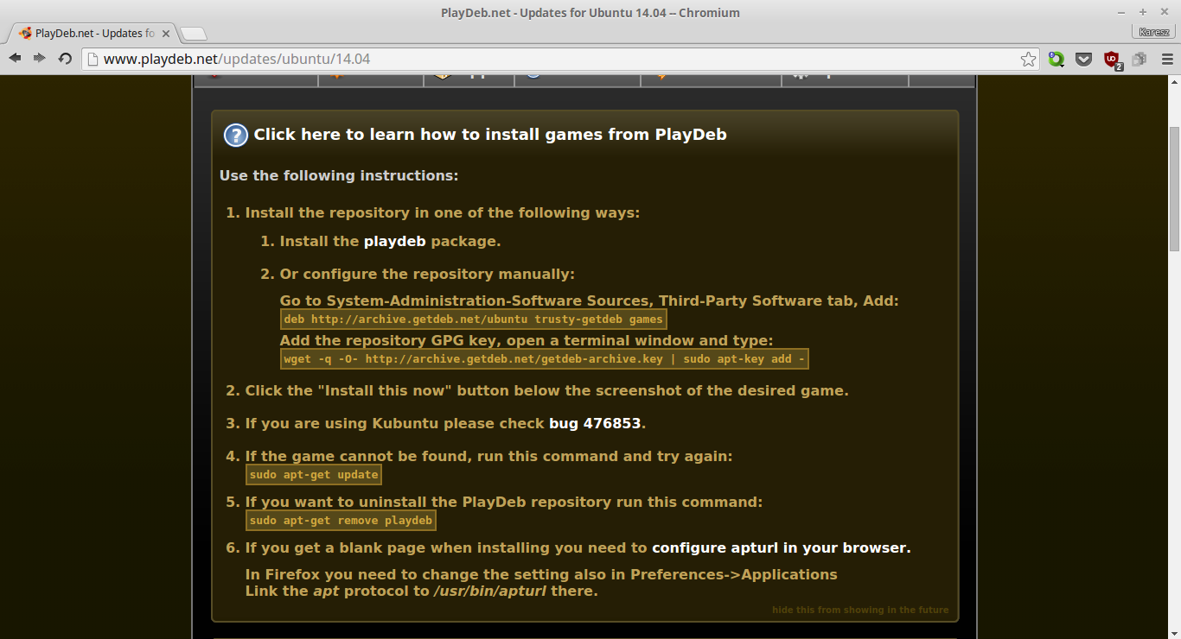1181x639 pixels.
Task: Click 'hide this from showing in the future'
Action: 860,610
